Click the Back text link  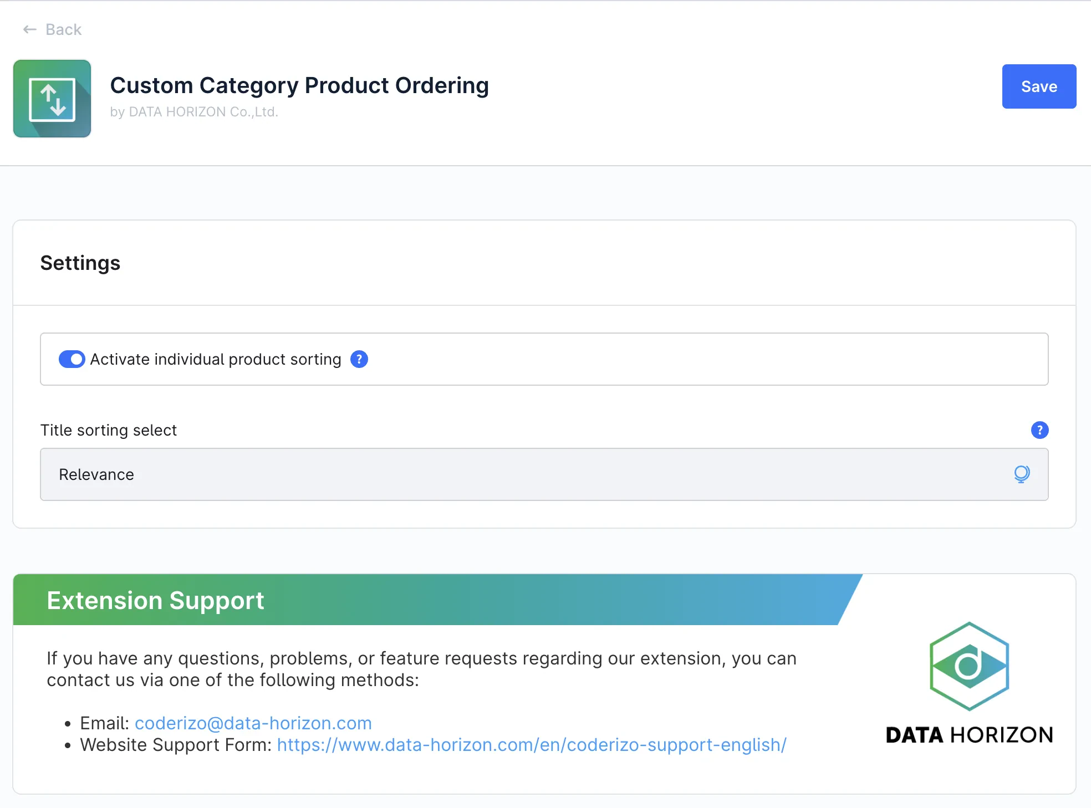[x=63, y=29]
